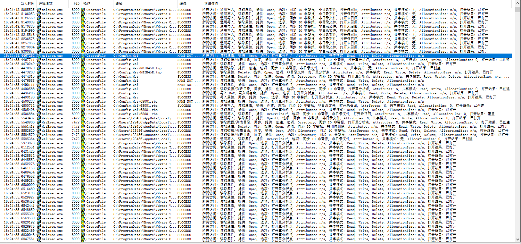Click SUCCESS result in row 16:24:55.6555301
The height and width of the screenshot is (244, 521).
point(184,214)
